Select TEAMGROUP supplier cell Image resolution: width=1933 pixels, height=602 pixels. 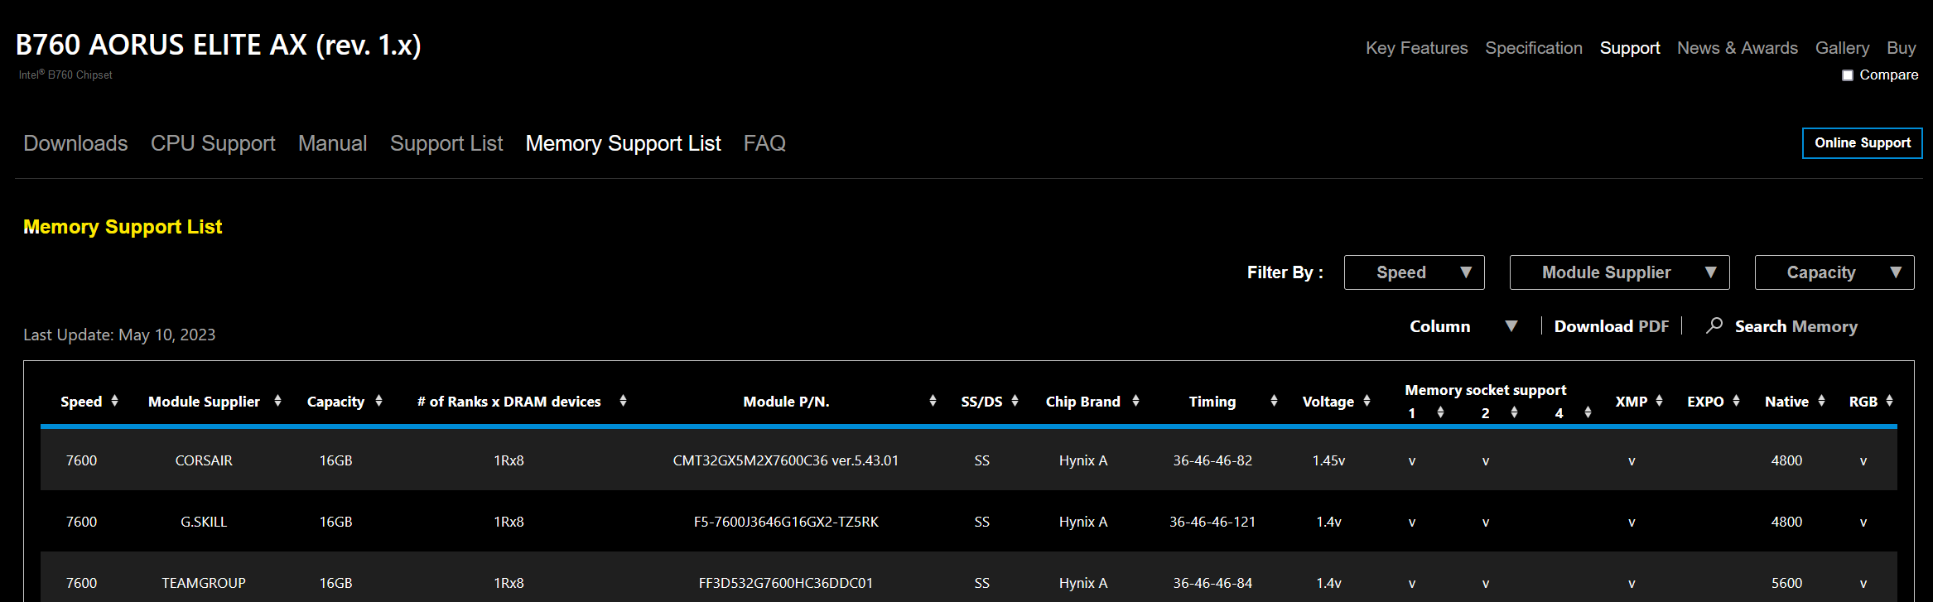click(x=204, y=583)
